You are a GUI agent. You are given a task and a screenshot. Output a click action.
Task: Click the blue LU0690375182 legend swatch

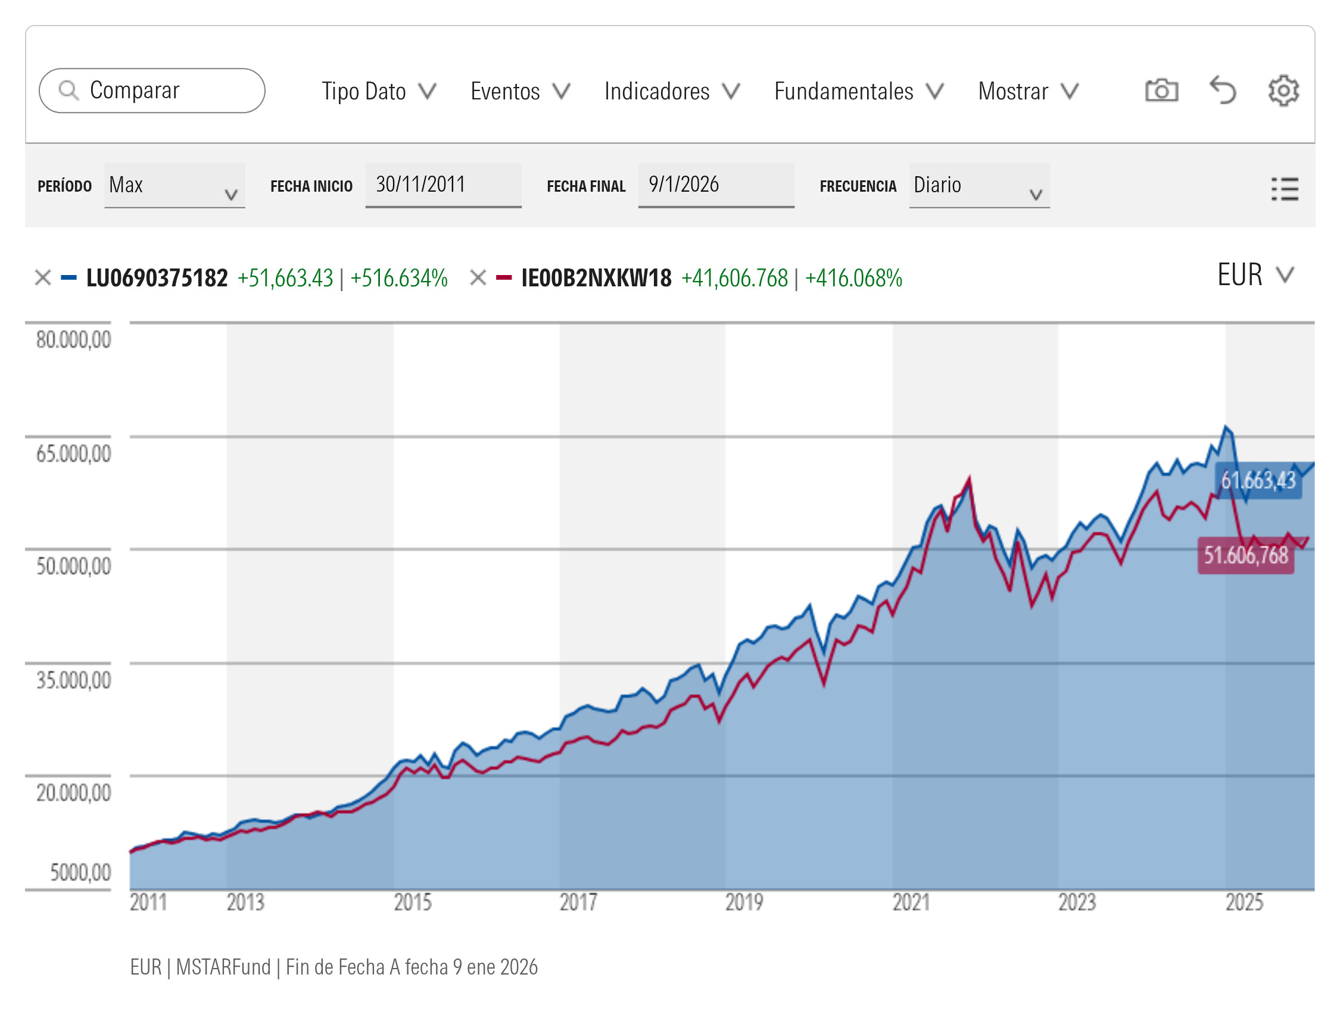[x=68, y=278]
